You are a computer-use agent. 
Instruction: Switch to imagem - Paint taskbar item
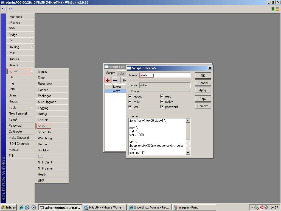(194, 207)
